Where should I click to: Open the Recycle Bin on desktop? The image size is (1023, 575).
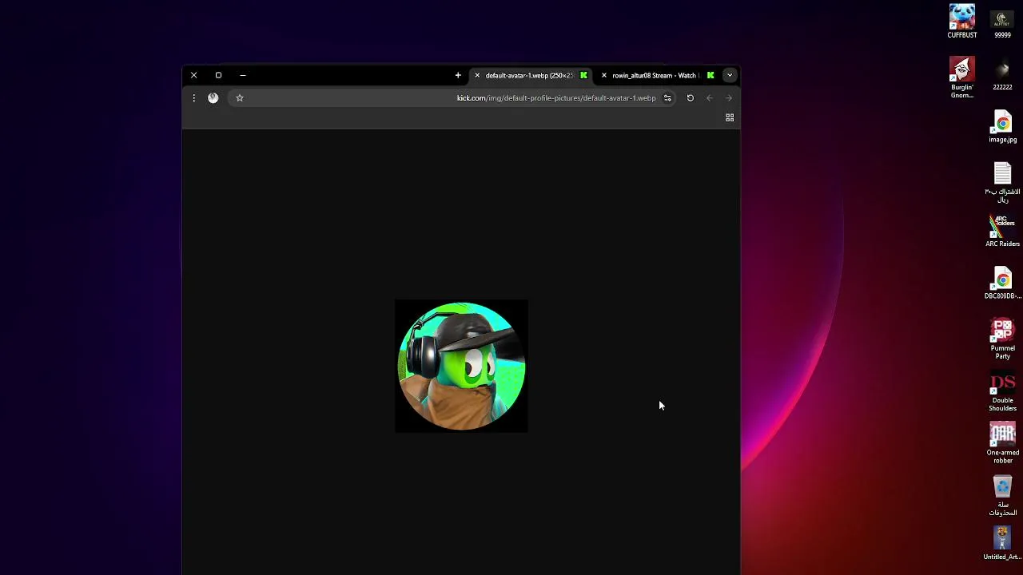coord(1002,496)
